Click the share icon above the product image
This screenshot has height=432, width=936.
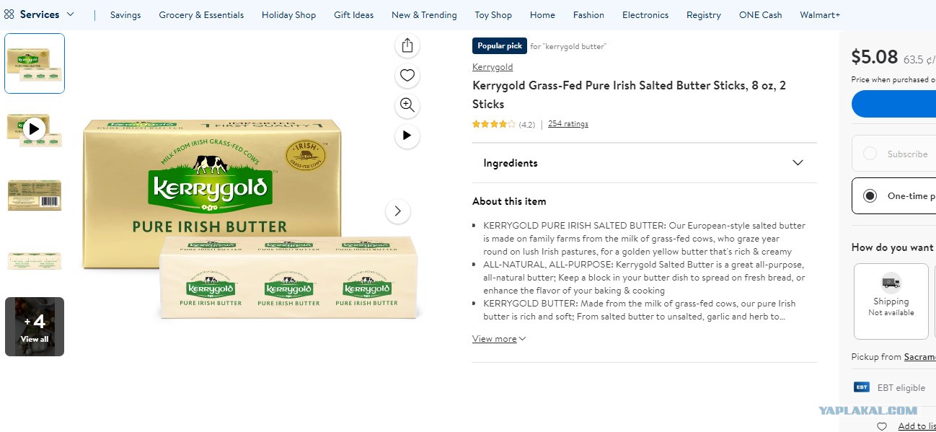tap(407, 45)
